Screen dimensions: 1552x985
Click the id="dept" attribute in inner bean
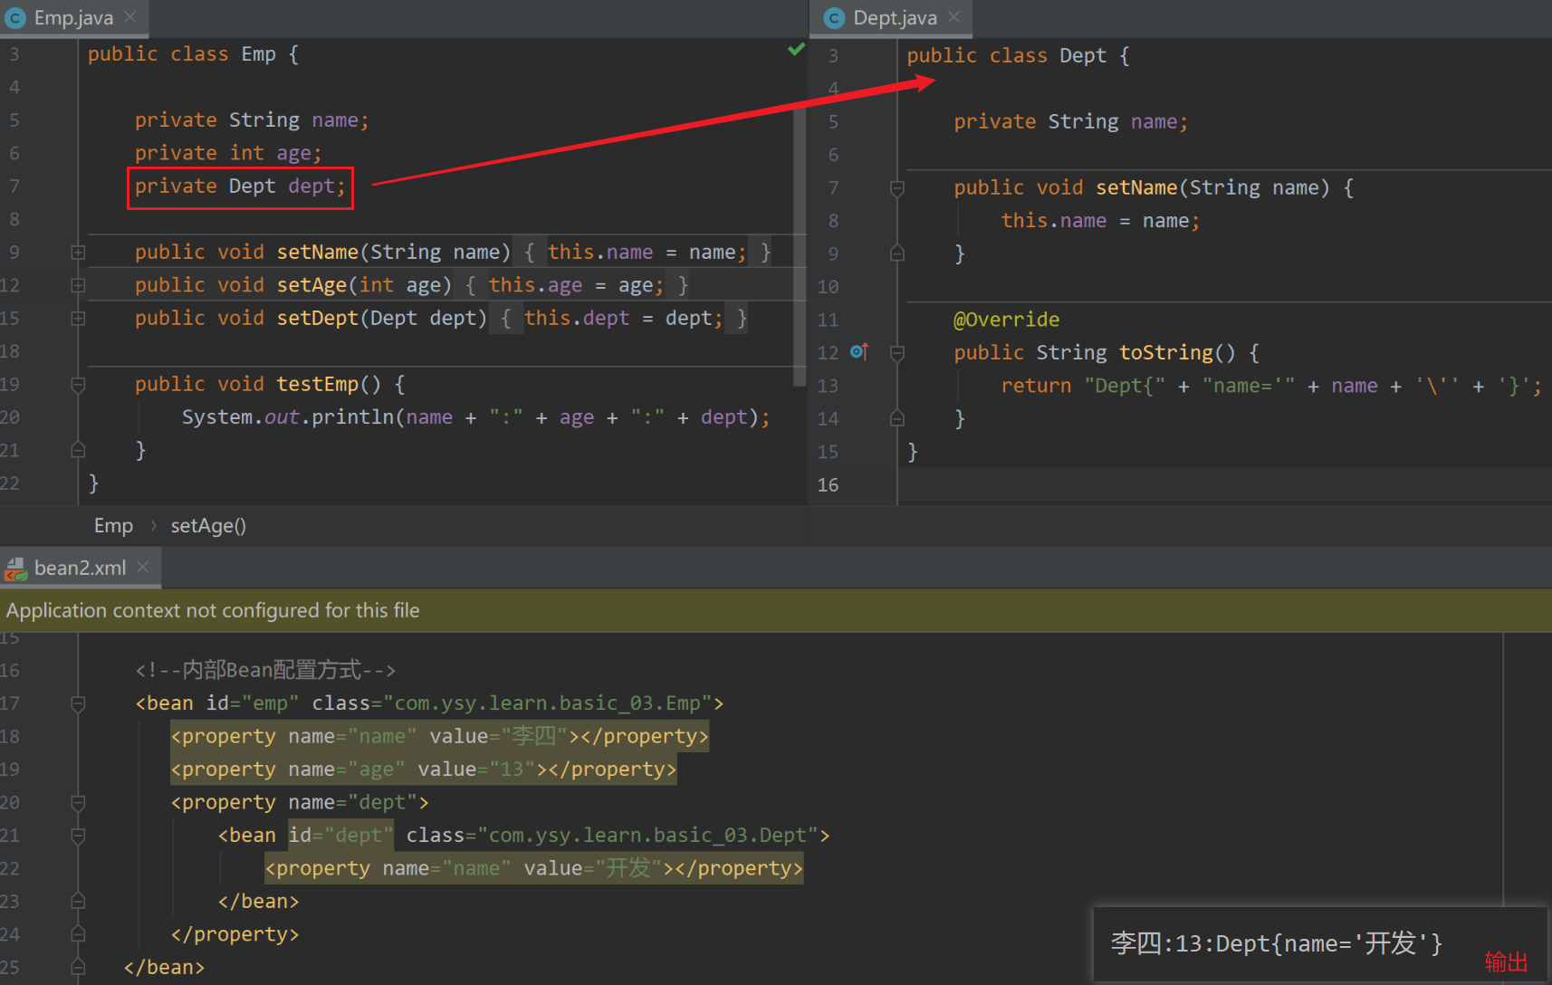pos(340,836)
